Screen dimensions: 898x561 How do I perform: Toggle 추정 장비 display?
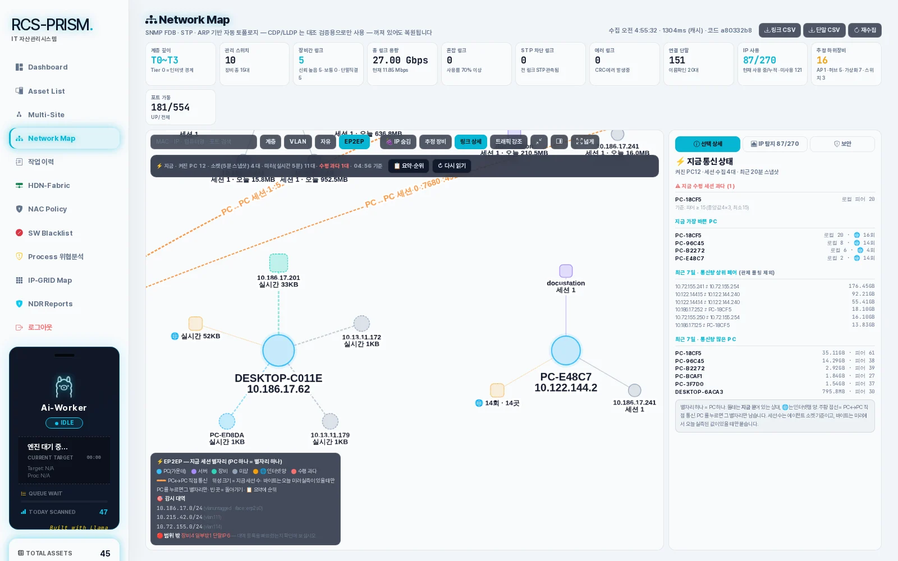[436, 142]
